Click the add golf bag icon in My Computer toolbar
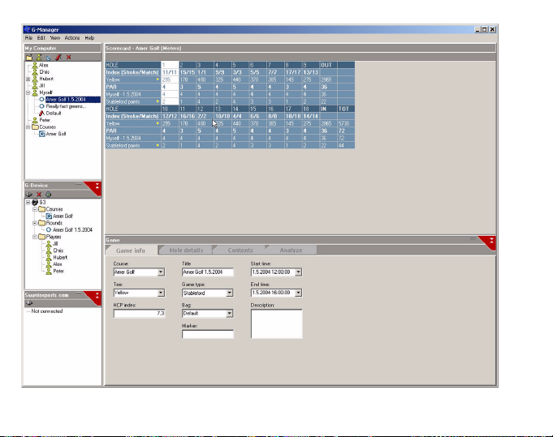Image resolution: width=553 pixels, height=437 pixels. 58,57
